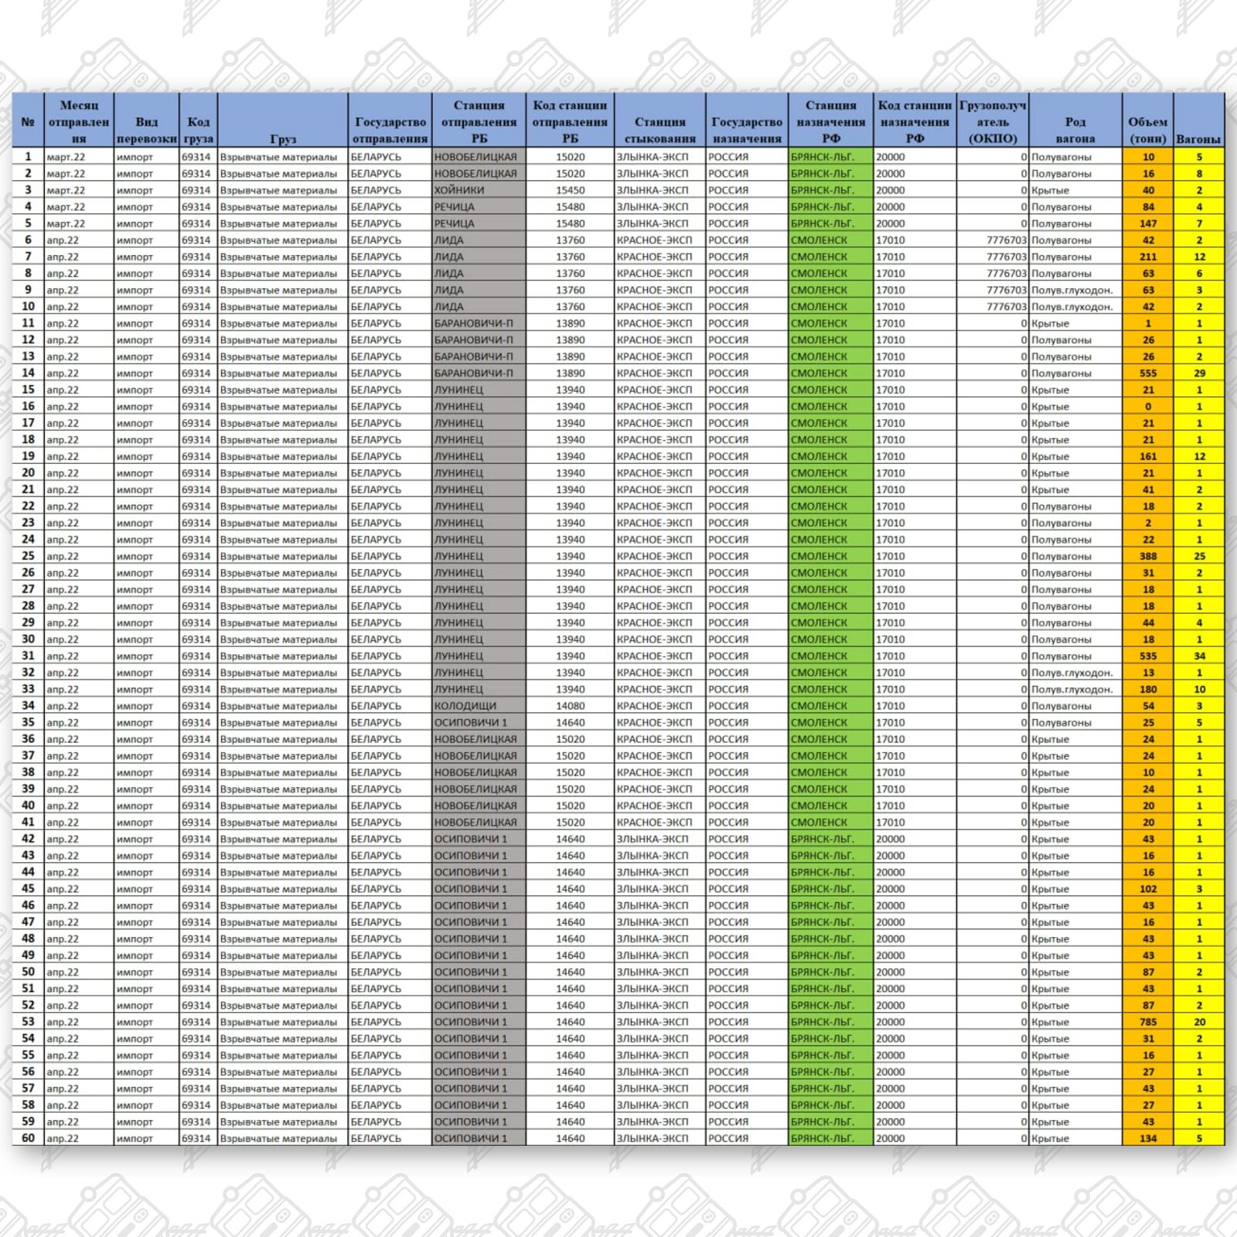Click the station code cell showing 15450
Image resolution: width=1237 pixels, height=1237 pixels.
click(x=570, y=190)
